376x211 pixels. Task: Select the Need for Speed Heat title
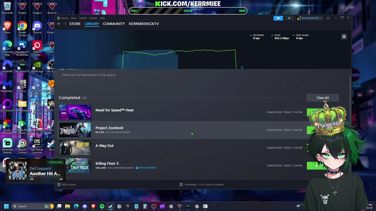click(x=115, y=110)
